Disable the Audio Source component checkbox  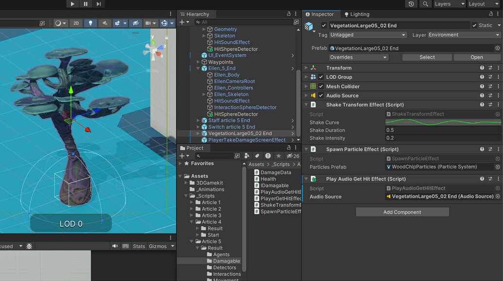point(320,95)
